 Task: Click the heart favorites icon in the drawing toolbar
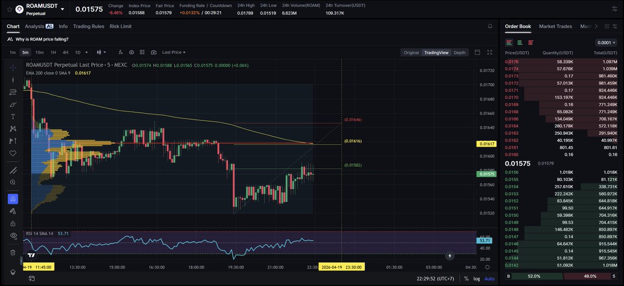(x=13, y=153)
